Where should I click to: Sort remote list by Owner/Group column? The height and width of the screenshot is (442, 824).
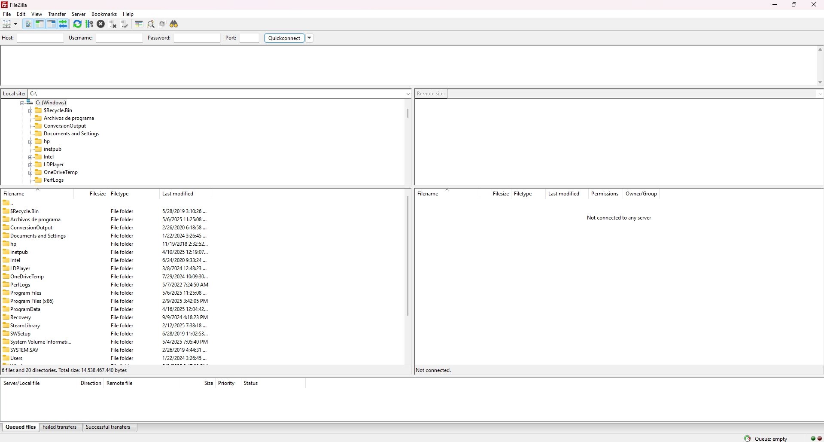tap(641, 194)
